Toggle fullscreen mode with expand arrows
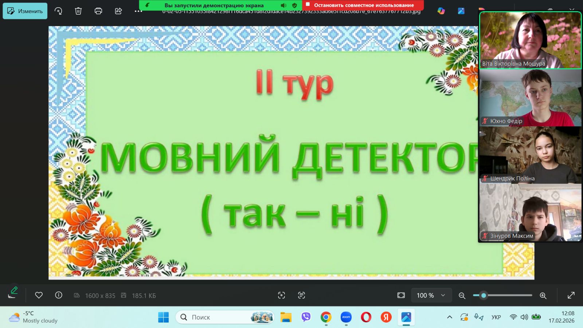 [571, 295]
